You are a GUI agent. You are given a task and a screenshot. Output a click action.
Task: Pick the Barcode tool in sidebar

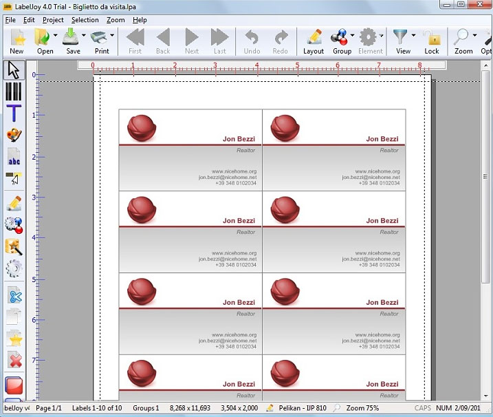coord(14,92)
